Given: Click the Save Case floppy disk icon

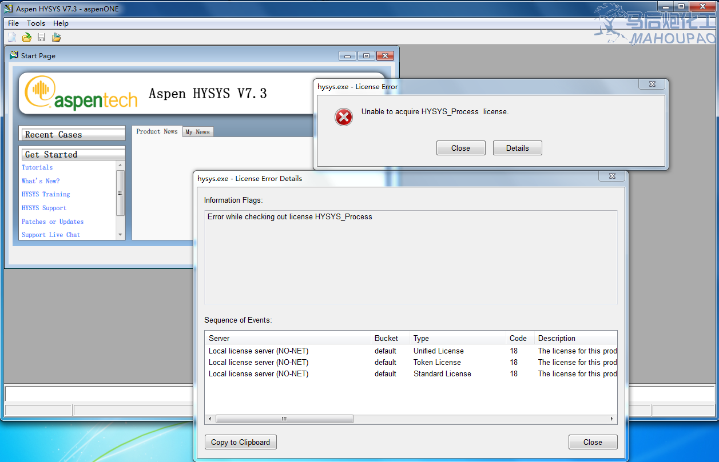Looking at the screenshot, I should click(41, 38).
